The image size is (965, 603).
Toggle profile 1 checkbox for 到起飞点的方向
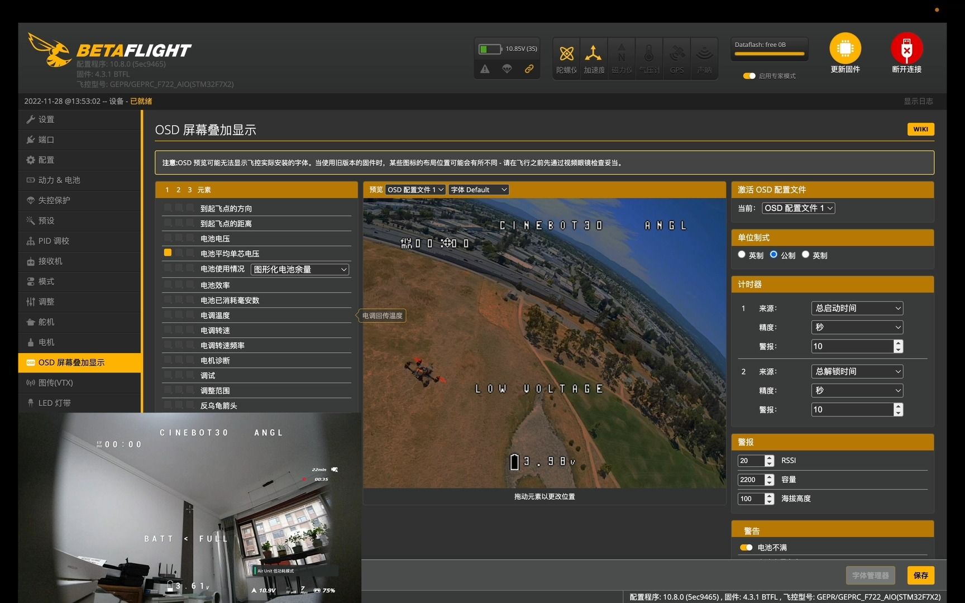(x=168, y=207)
